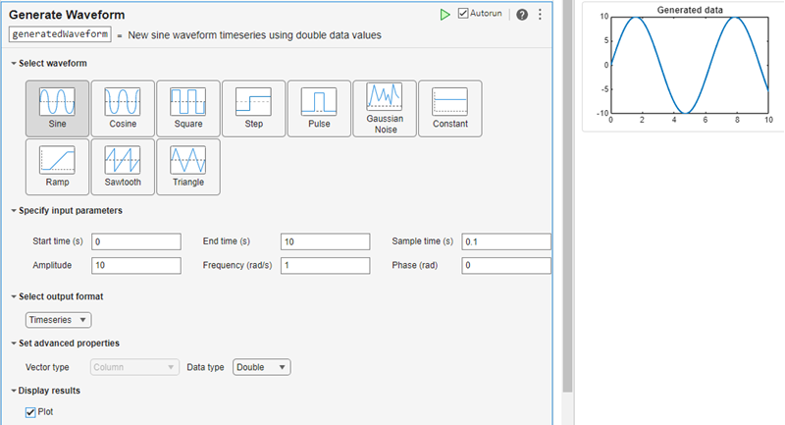This screenshot has width=785, height=425.
Task: Open the Timeseries output format dropdown
Action: [58, 319]
